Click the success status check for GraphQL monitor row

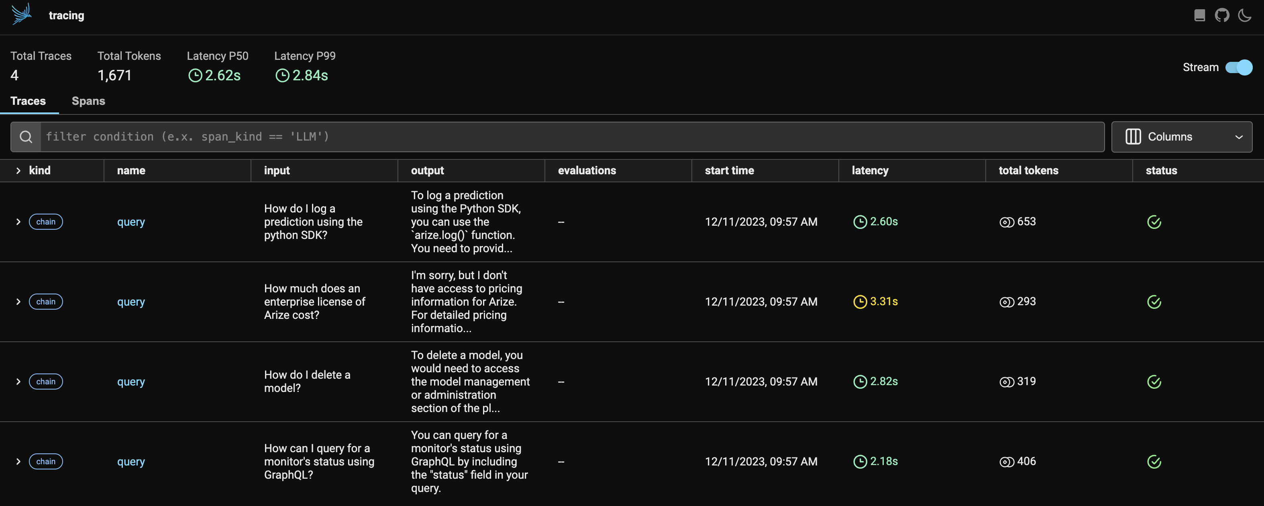1154,462
